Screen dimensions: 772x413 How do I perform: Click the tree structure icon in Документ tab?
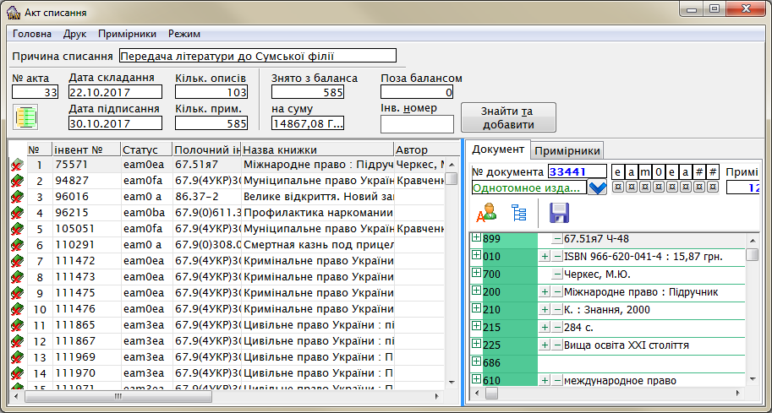click(519, 213)
